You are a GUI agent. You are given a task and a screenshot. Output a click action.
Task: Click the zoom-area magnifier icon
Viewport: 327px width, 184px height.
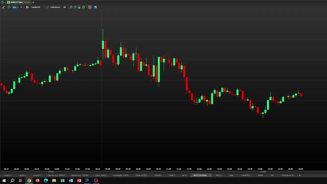[x=79, y=7]
